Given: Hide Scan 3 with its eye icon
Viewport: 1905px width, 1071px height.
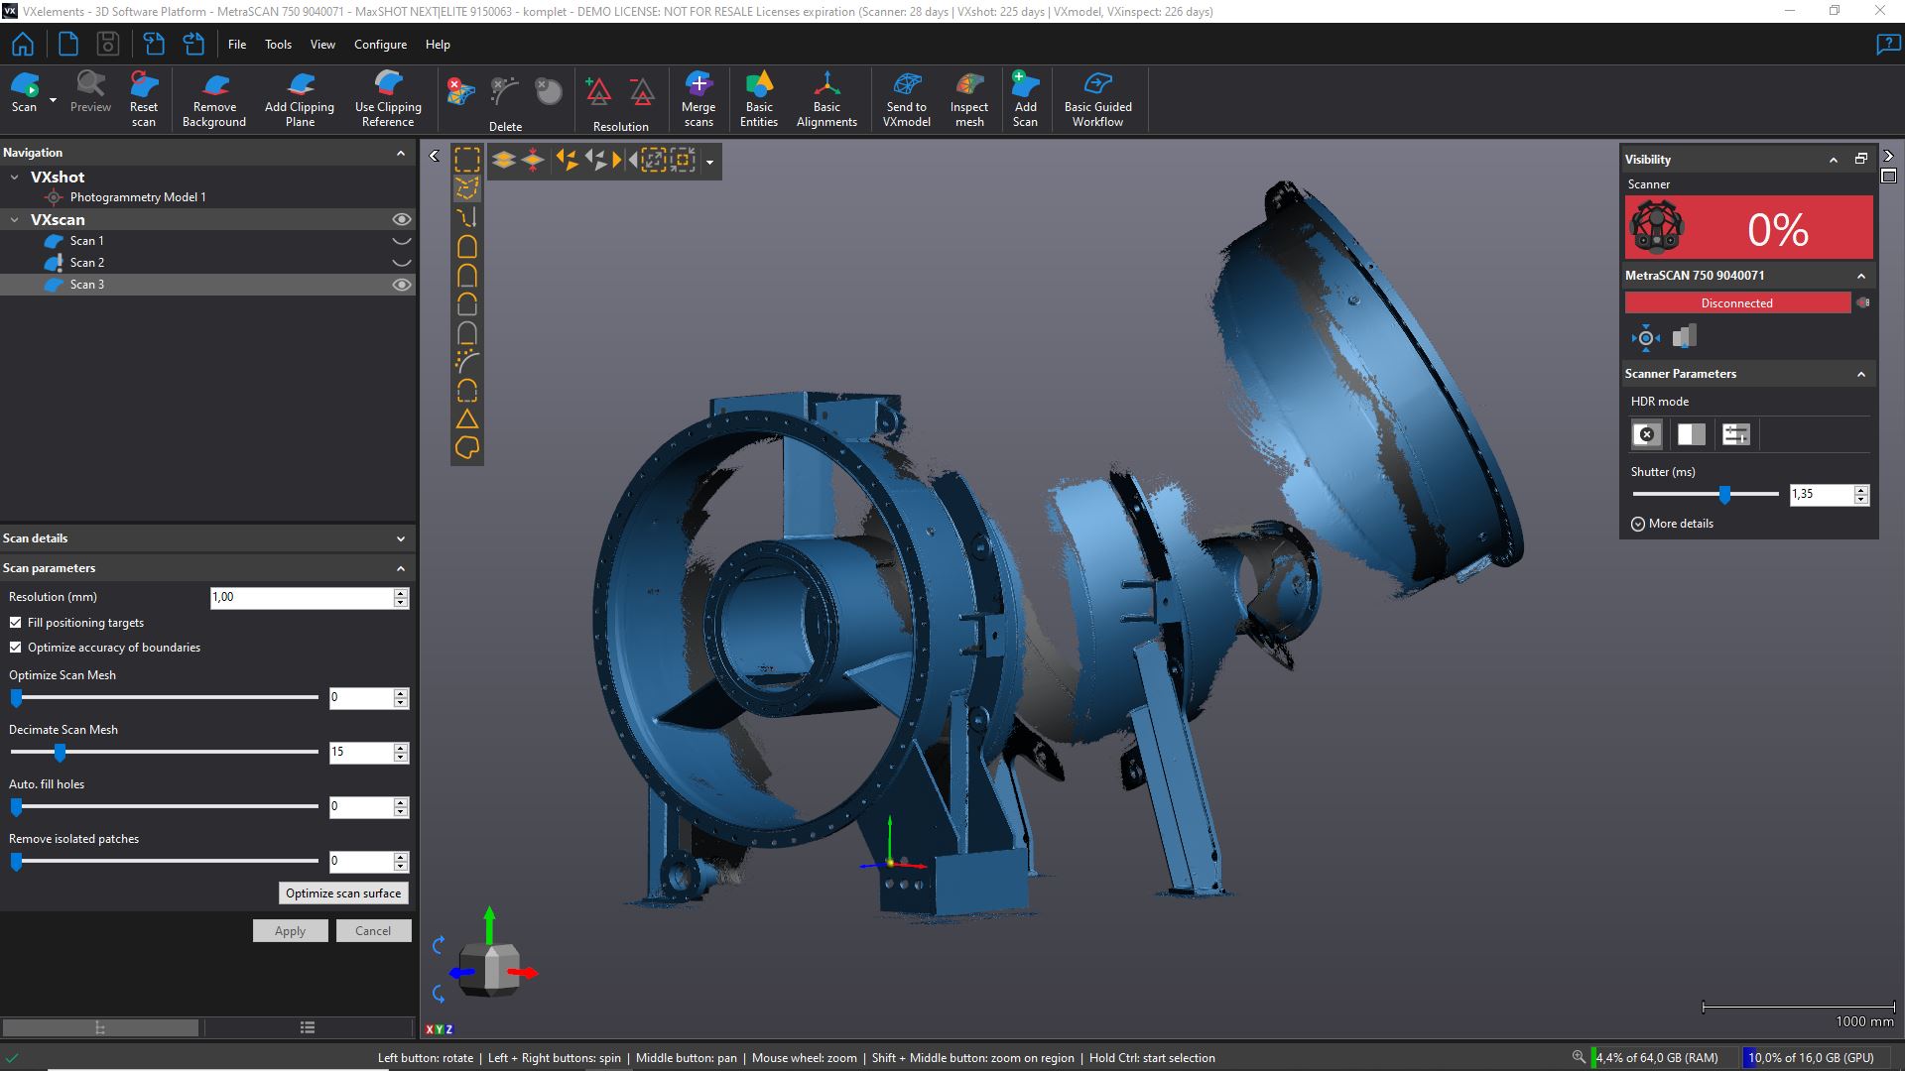Looking at the screenshot, I should [x=401, y=285].
